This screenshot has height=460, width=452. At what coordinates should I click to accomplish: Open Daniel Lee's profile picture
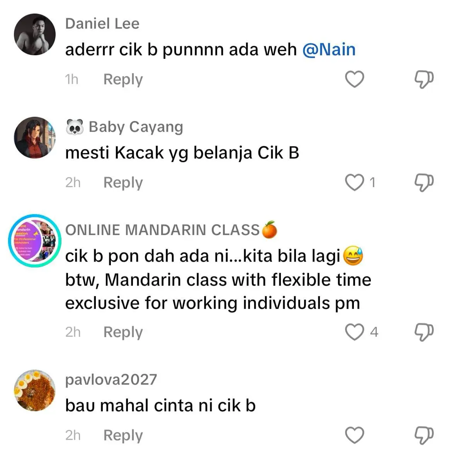click(35, 34)
